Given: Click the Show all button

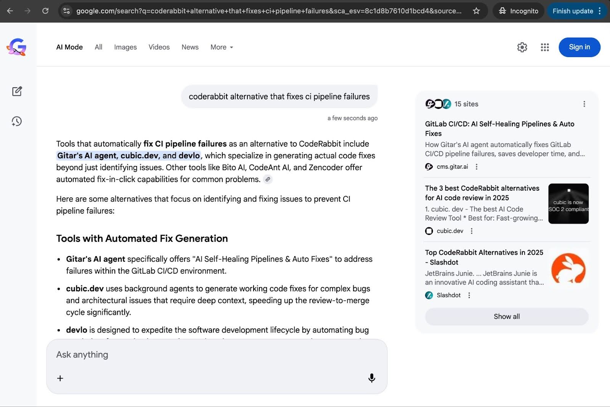Looking at the screenshot, I should (507, 317).
